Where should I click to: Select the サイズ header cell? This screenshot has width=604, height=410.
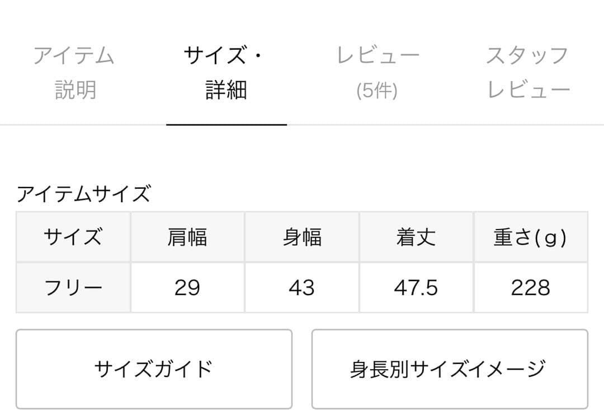pos(73,237)
